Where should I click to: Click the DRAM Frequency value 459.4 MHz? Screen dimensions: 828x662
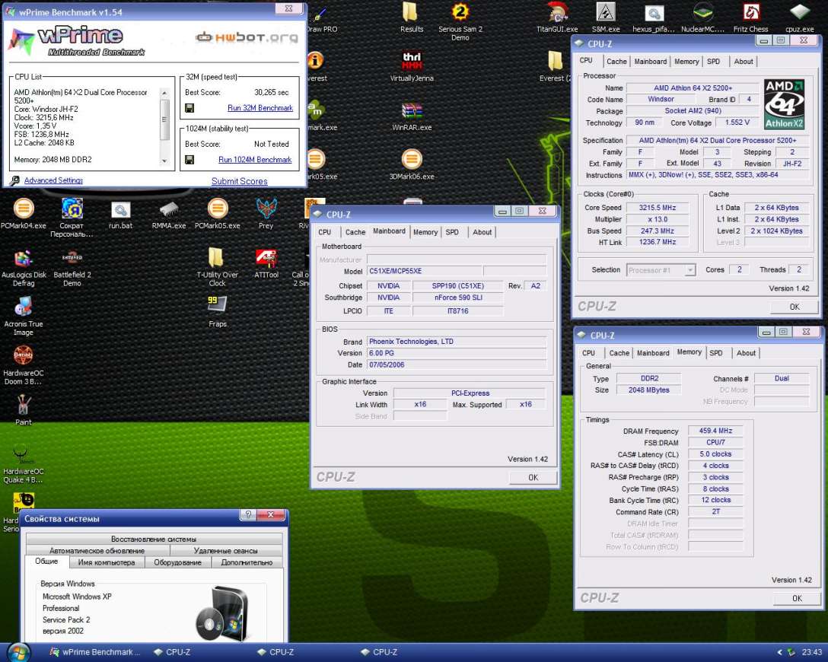pyautogui.click(x=715, y=431)
